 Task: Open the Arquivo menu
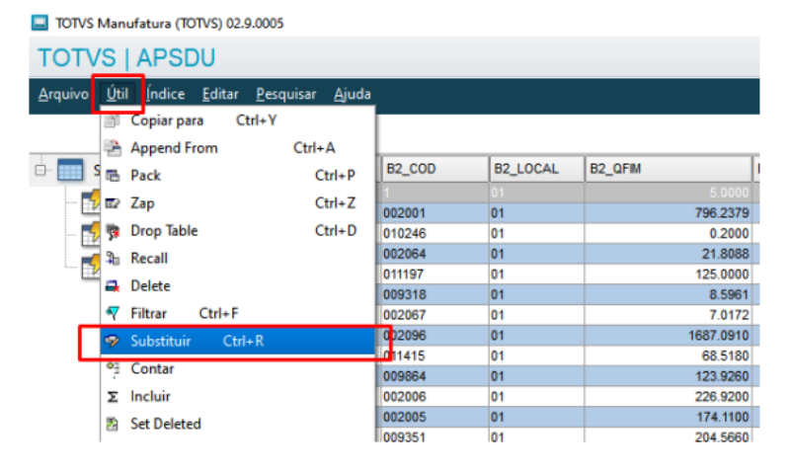tap(63, 94)
